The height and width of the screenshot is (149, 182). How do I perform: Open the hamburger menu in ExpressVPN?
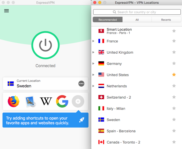(x=6, y=11)
